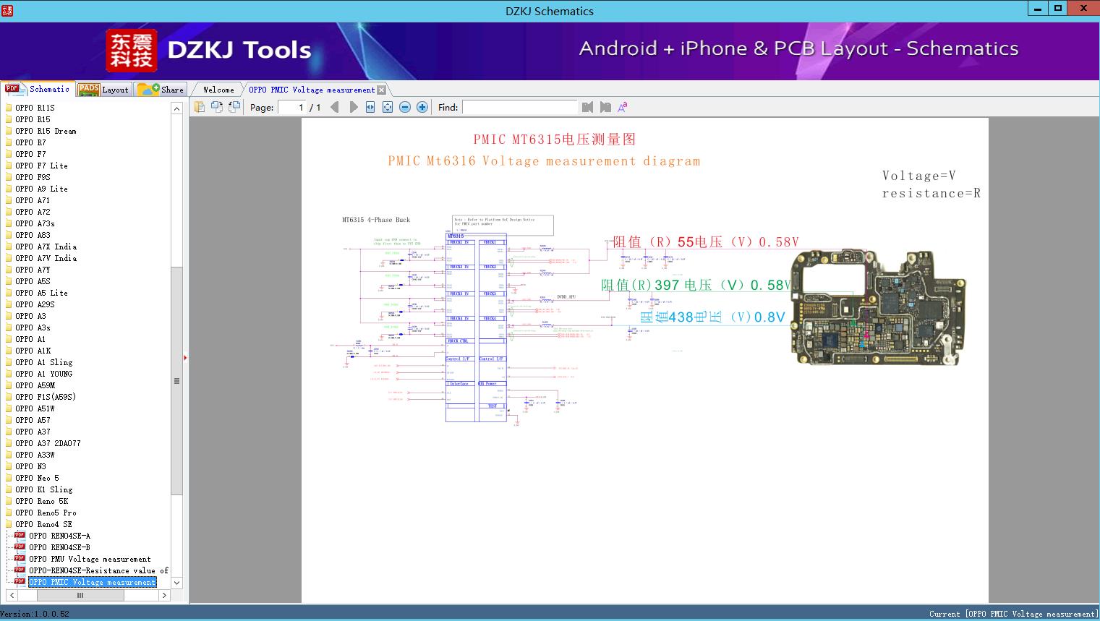Open the OPPO RENO4SE-A PDF
Image resolution: width=1100 pixels, height=621 pixels.
pyautogui.click(x=59, y=536)
